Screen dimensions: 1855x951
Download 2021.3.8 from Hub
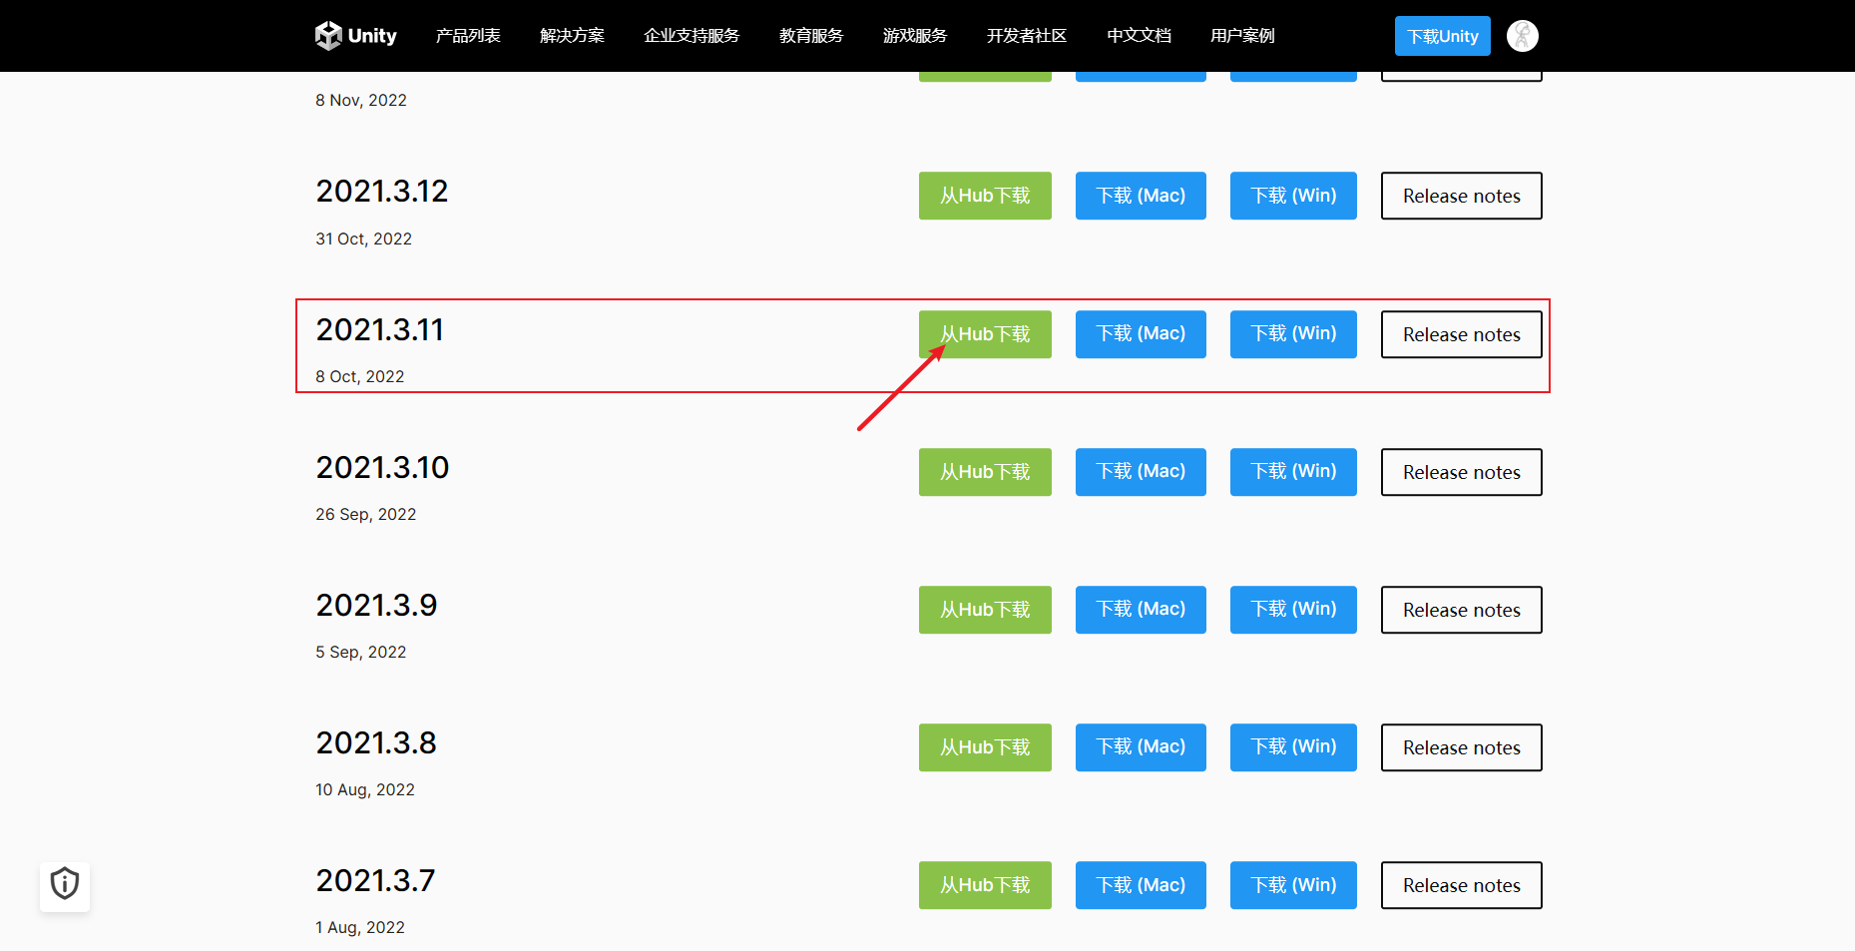pyautogui.click(x=985, y=747)
